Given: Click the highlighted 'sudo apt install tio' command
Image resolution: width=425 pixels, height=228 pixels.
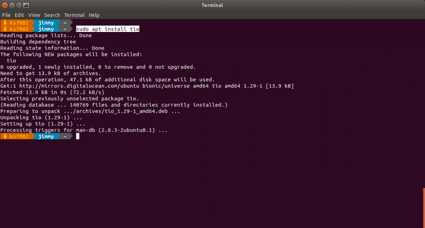Looking at the screenshot, I should [x=107, y=29].
